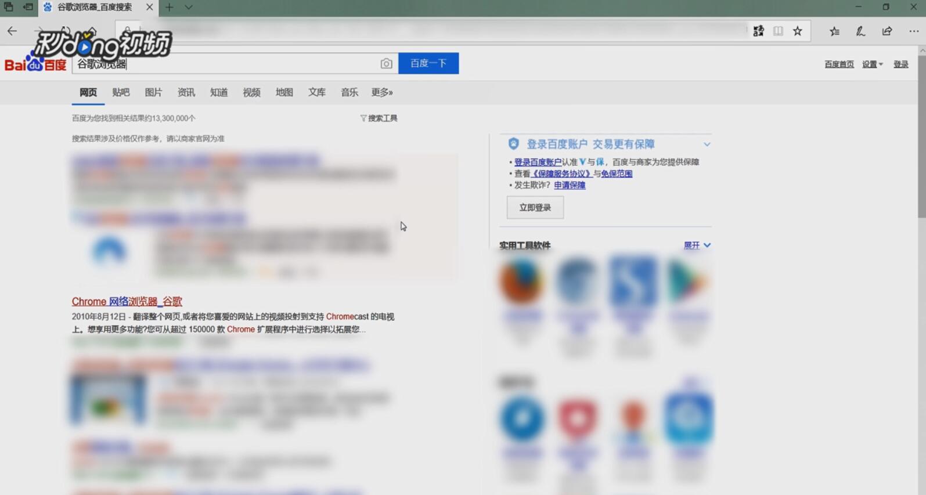Open the 搜索工具 filter
926x495 pixels.
[379, 118]
